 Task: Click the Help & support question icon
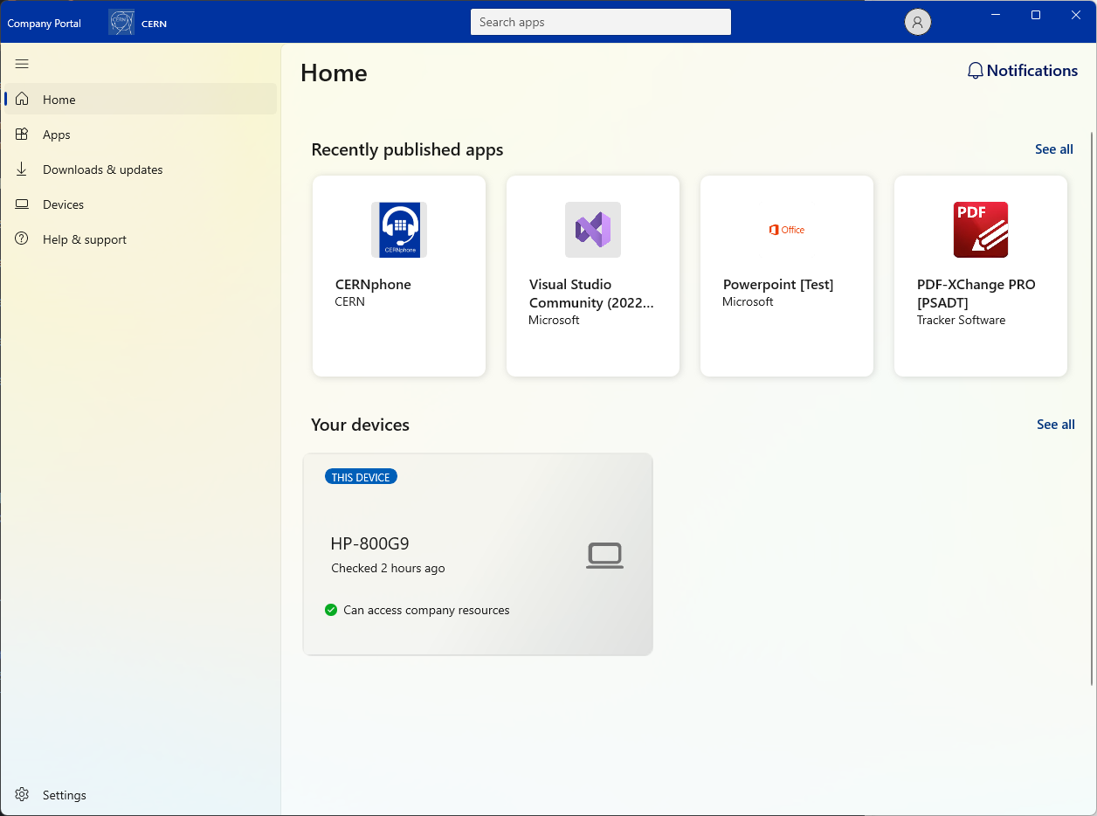pos(23,239)
